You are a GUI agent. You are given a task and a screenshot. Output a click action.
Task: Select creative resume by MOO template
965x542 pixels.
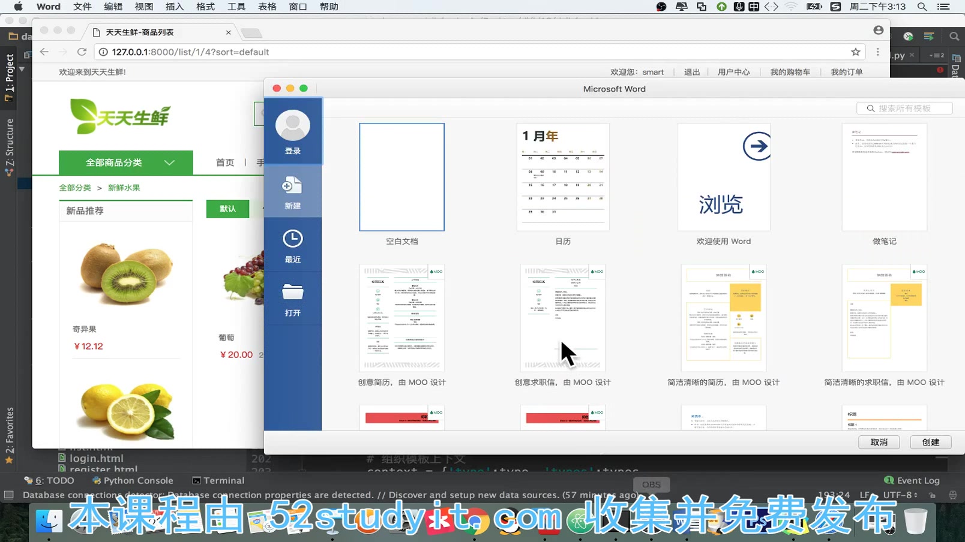point(402,318)
